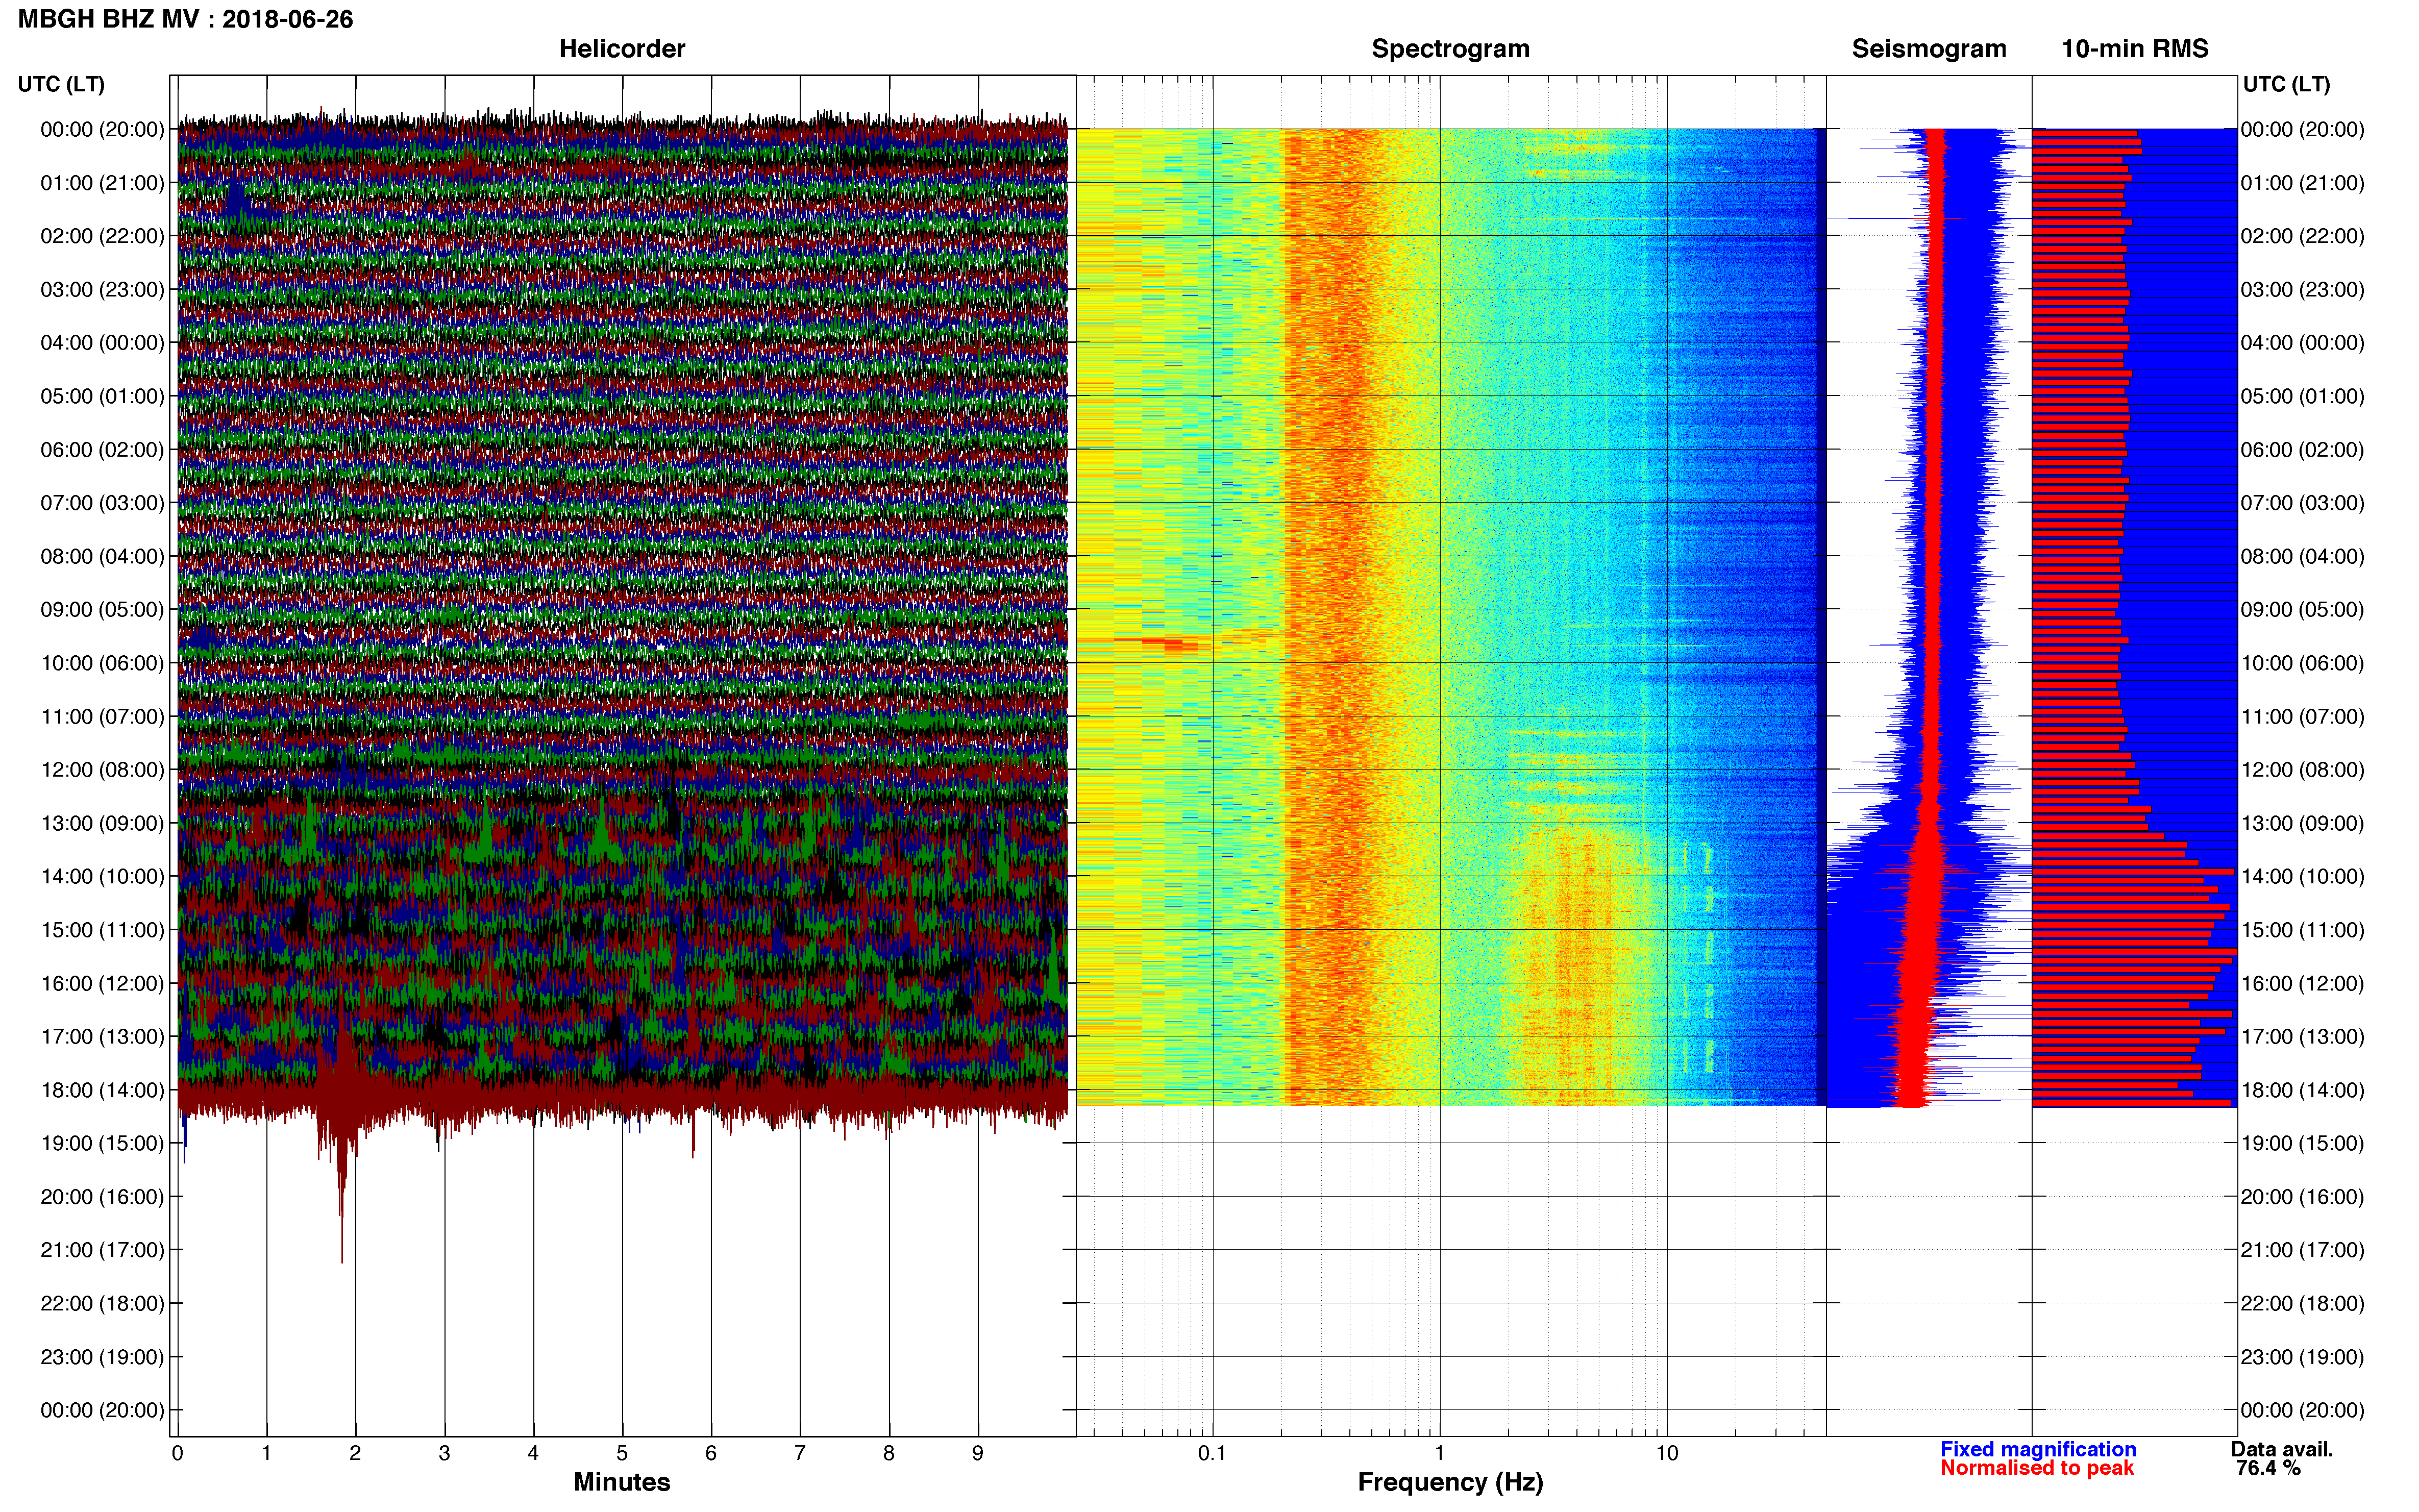Click Helicorder-side time label 04:00 (00:00)
2419x1512 pixels.
[x=102, y=343]
